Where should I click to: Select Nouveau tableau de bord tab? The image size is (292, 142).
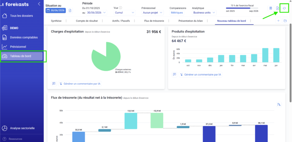(232, 21)
